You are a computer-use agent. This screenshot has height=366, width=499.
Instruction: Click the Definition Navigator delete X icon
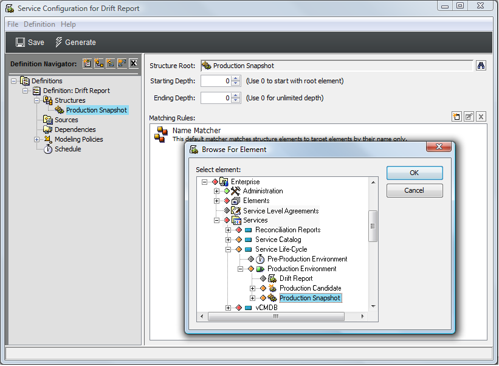(134, 63)
